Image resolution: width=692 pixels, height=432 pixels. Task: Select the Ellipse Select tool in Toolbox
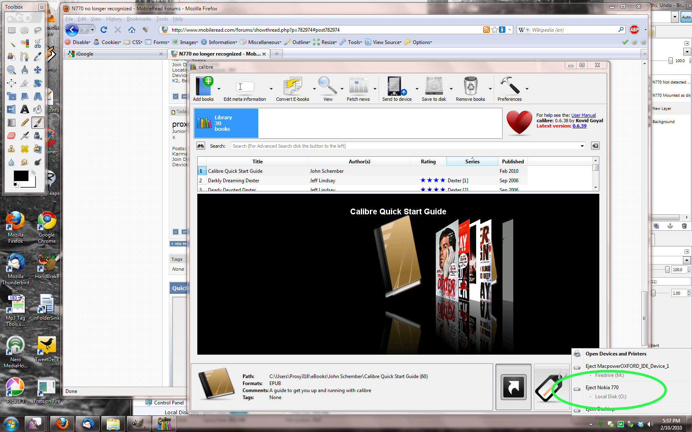[25, 30]
